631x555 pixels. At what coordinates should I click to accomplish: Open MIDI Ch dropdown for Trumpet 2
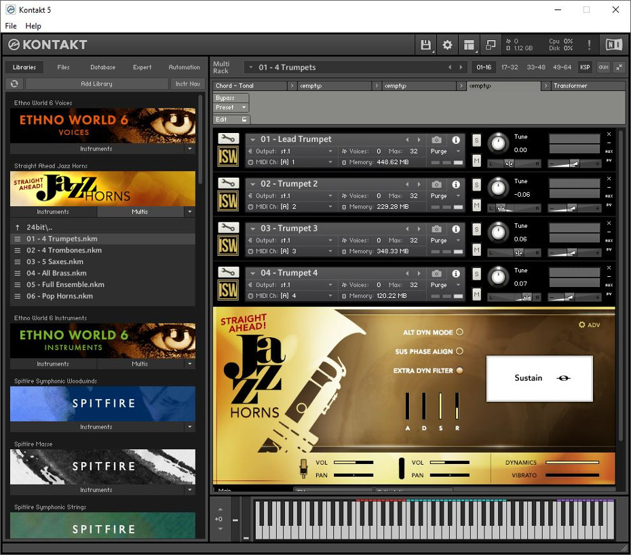click(330, 207)
